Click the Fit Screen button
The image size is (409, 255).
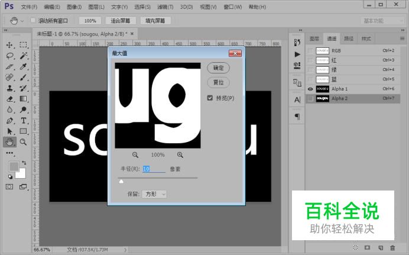(x=120, y=21)
